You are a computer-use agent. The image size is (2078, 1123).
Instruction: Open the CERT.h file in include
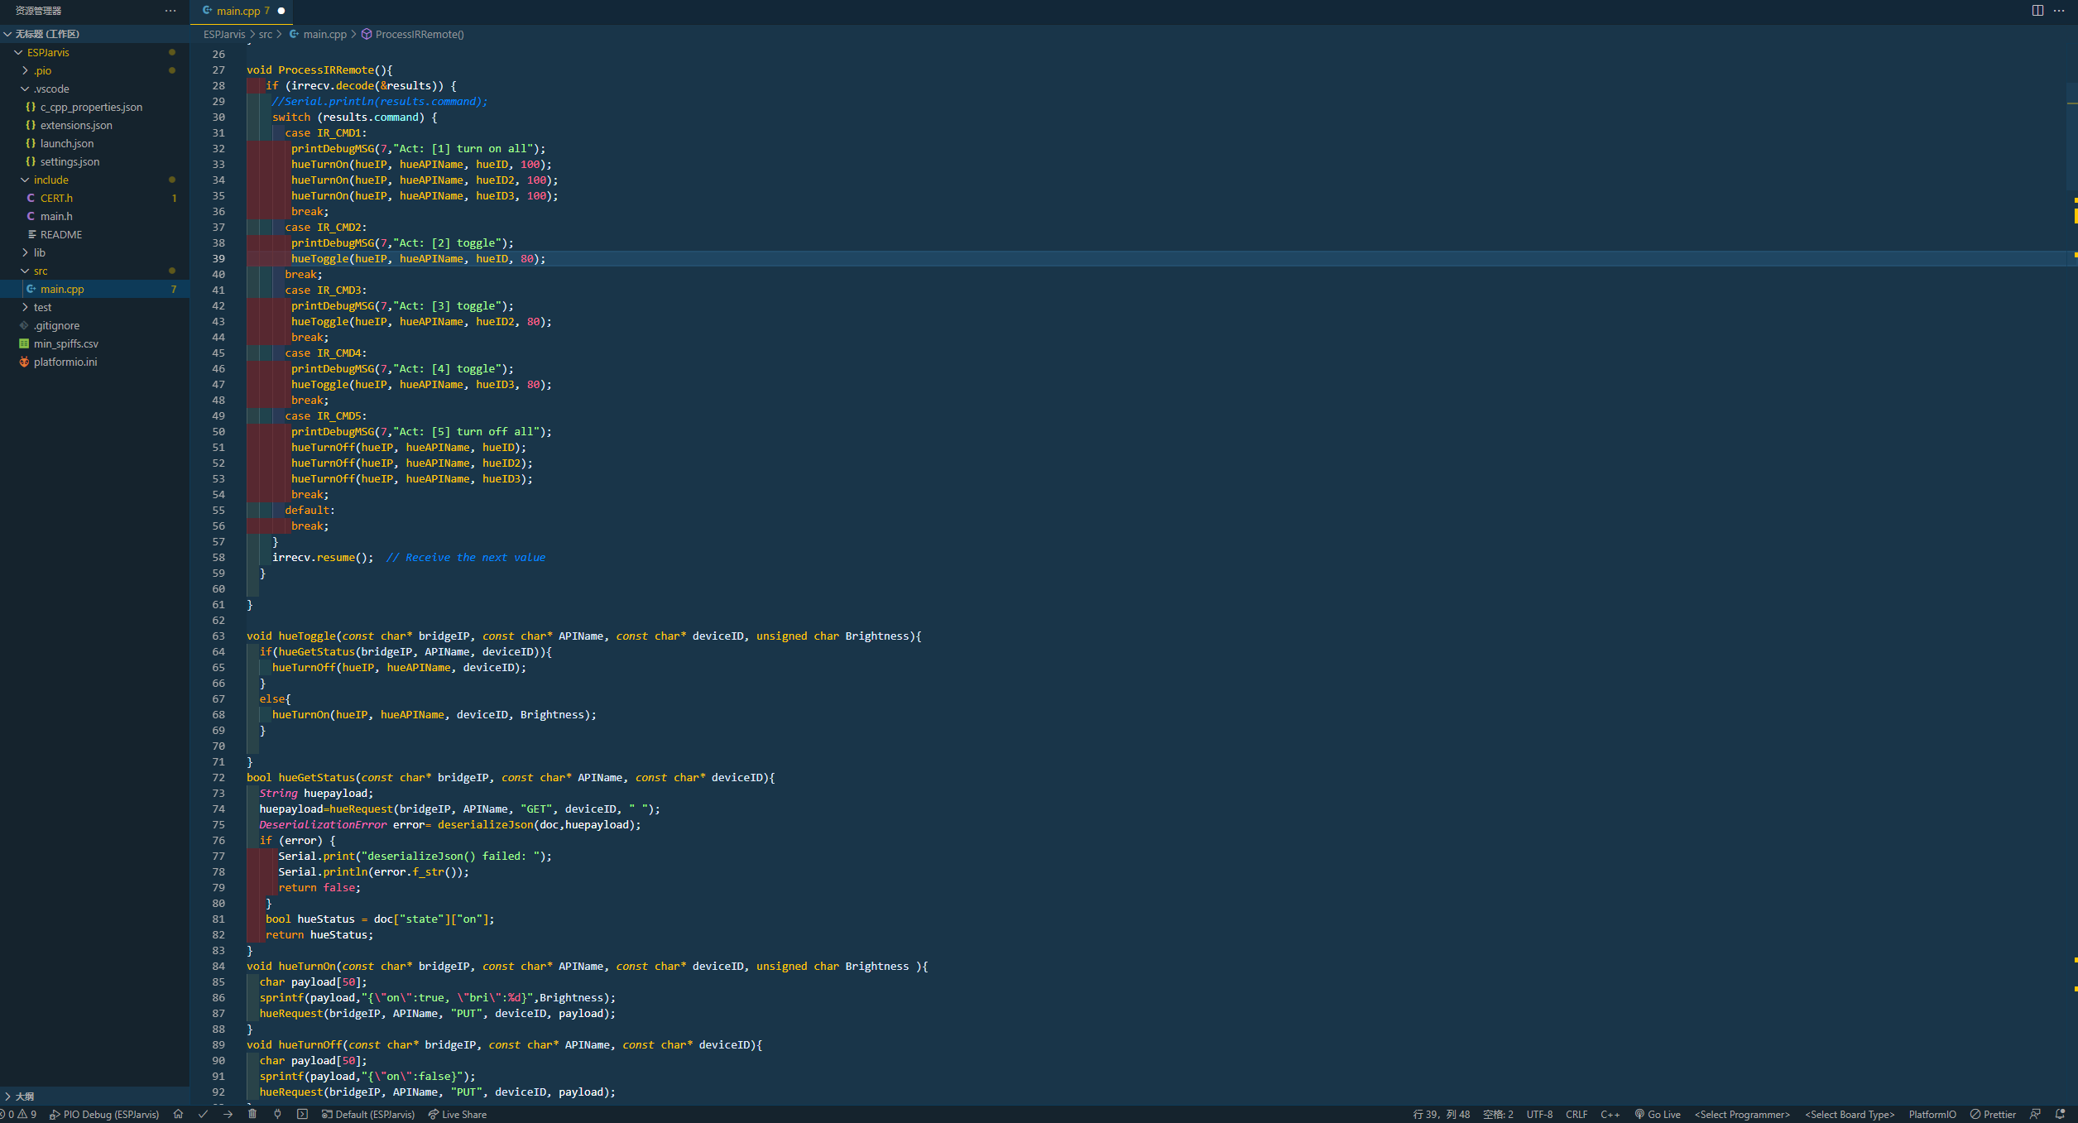click(56, 198)
